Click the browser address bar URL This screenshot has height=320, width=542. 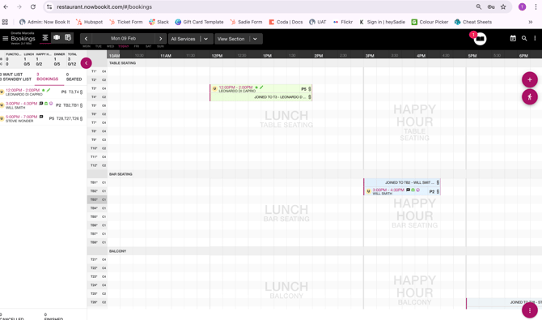pyautogui.click(x=104, y=7)
